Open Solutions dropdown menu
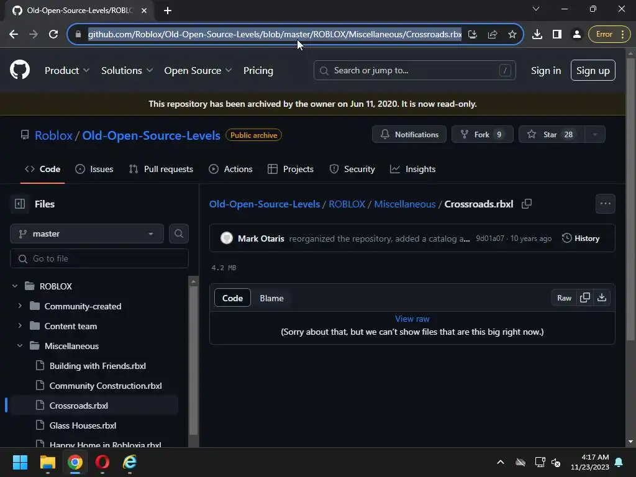 [x=127, y=70]
